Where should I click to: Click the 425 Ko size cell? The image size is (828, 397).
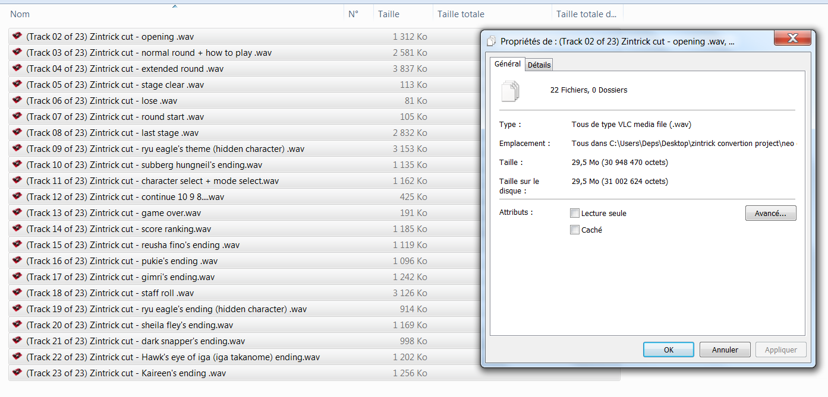(414, 197)
